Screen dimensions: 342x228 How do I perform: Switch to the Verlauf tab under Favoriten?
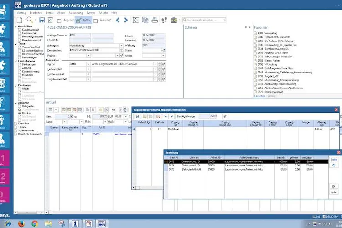tap(272, 96)
